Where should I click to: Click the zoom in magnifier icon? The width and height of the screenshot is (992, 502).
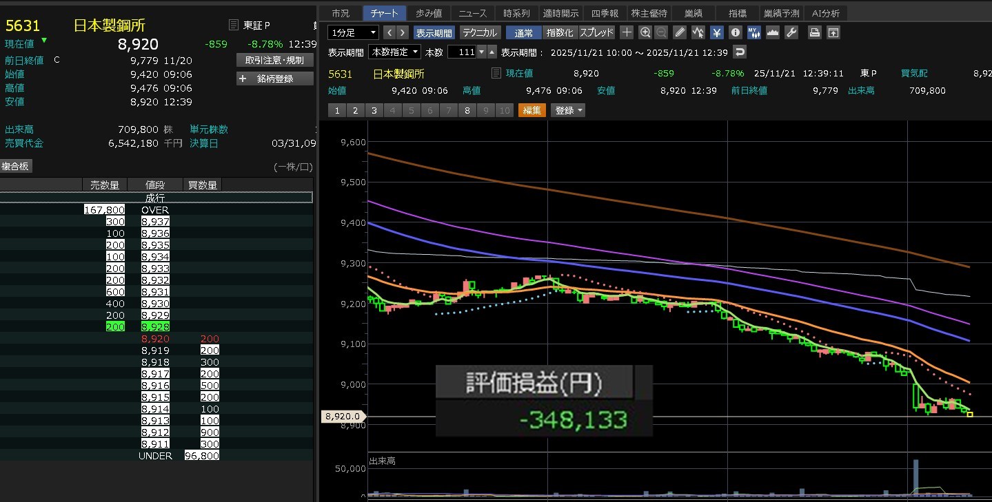pyautogui.click(x=645, y=32)
